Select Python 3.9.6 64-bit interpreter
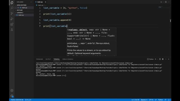 (x=17, y=100)
